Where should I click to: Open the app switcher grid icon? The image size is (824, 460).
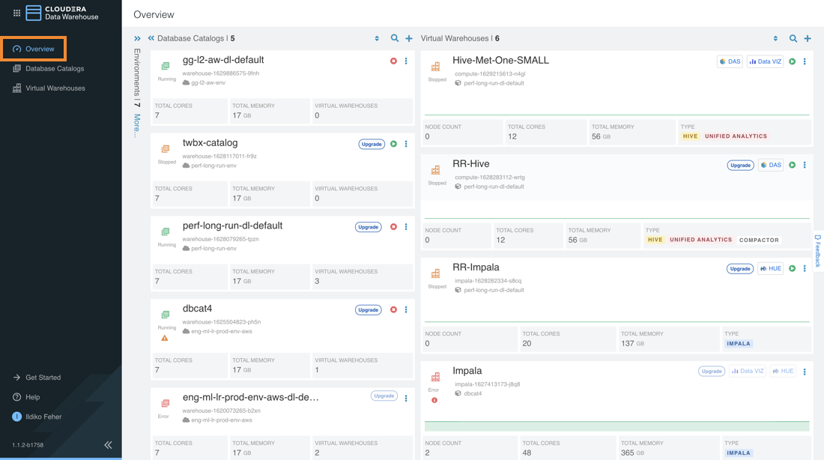[16, 13]
